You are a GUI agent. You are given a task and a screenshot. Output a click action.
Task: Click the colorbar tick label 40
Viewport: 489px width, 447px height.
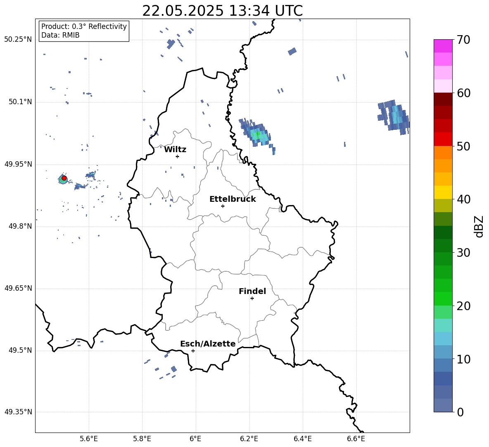[463, 199]
